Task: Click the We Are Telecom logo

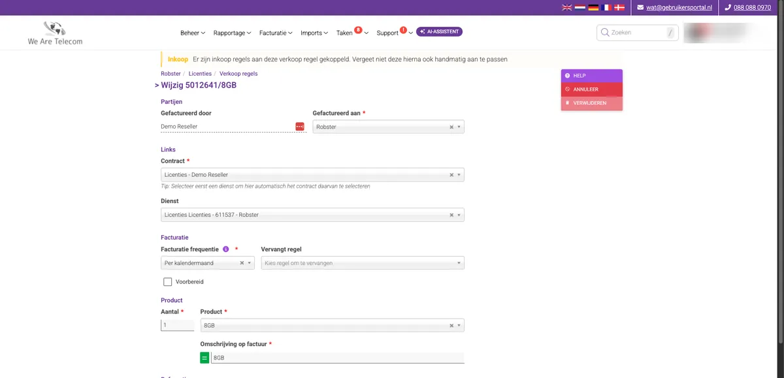Action: coord(55,33)
